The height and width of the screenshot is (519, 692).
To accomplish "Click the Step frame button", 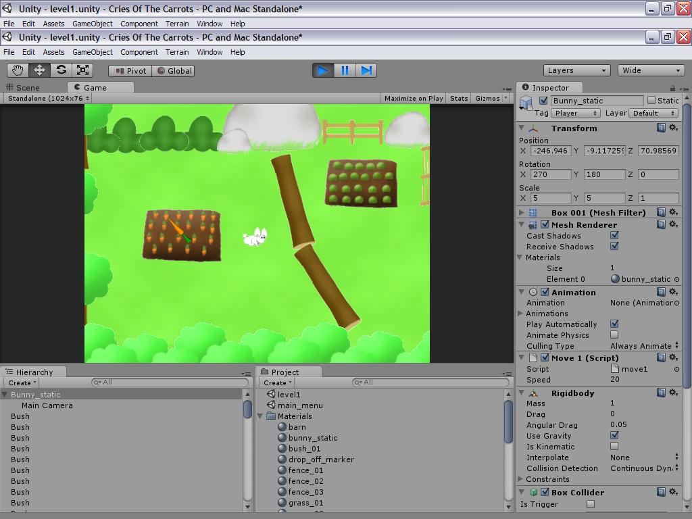I will tap(366, 70).
